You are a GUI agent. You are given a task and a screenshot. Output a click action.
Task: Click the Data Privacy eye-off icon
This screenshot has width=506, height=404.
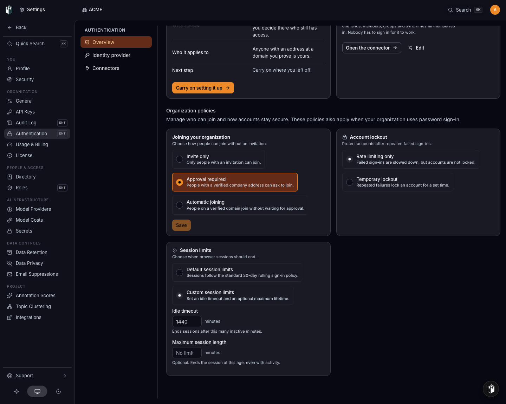10,263
